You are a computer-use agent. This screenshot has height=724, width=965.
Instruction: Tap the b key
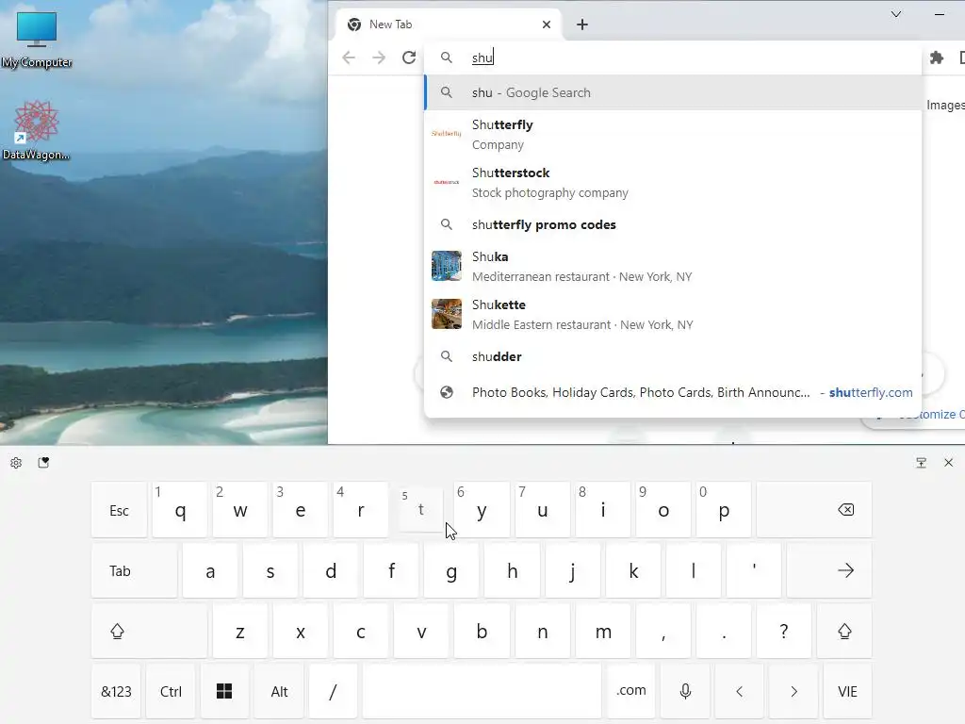482,631
